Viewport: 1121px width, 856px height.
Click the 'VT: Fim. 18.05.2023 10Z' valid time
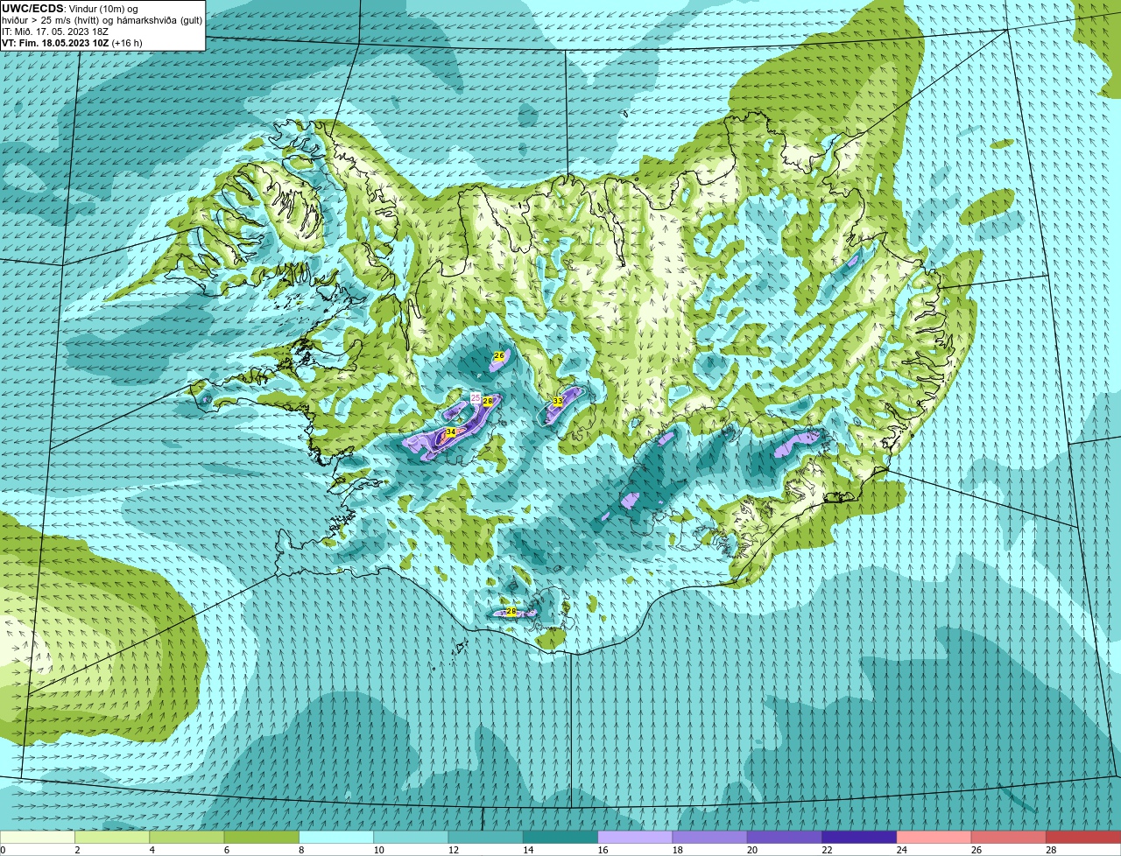pos(55,43)
